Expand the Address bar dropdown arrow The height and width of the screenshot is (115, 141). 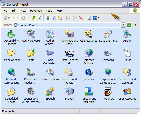[123, 25]
